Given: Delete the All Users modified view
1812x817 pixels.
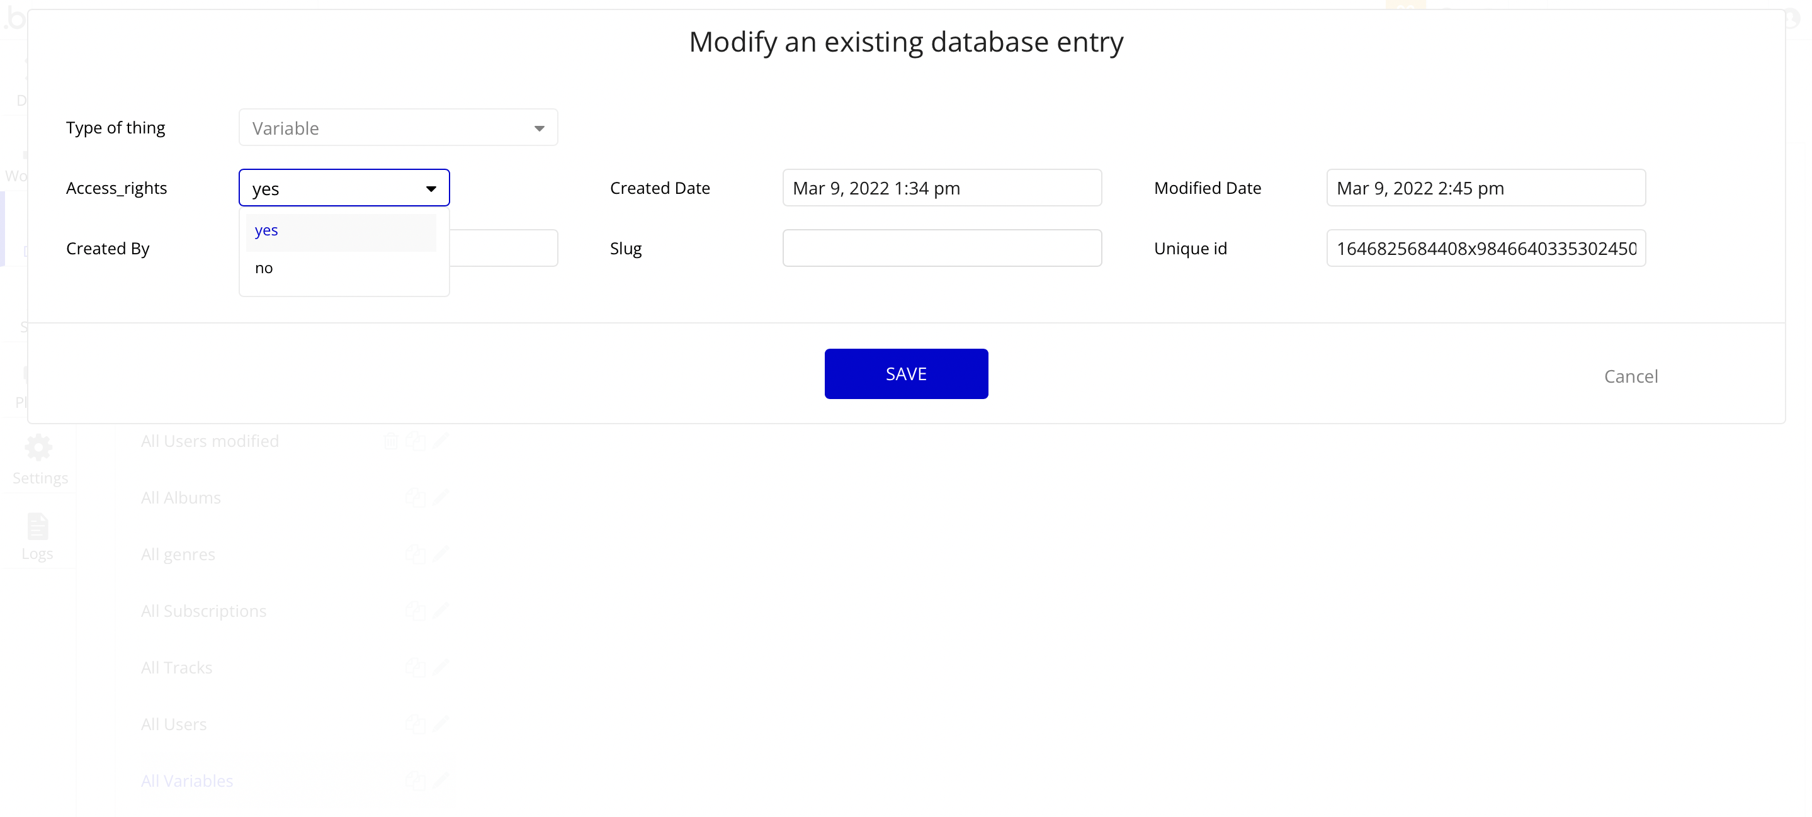Looking at the screenshot, I should point(391,442).
